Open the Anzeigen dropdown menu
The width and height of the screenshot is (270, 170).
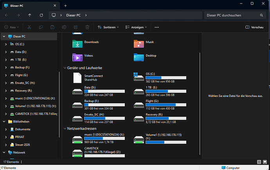coord(136,27)
